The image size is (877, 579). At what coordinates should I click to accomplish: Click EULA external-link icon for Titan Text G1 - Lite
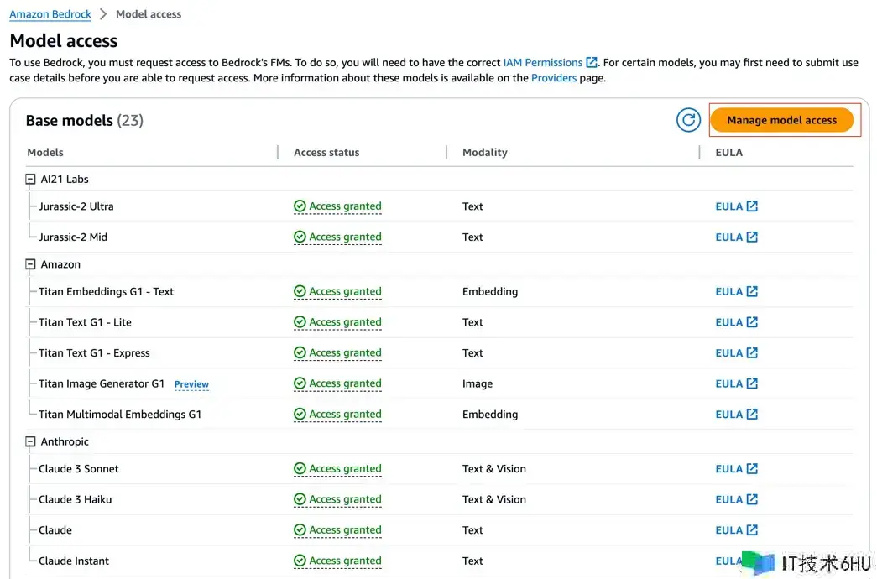(752, 322)
